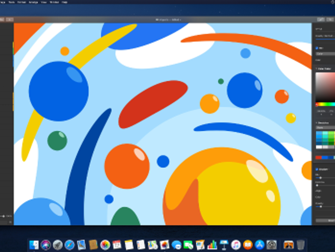This screenshot has height=252, width=335.
Task: Open Pages orange pen icon in dock
Action: click(200, 245)
